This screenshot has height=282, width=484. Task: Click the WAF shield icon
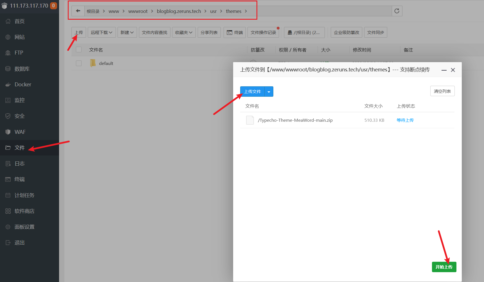pyautogui.click(x=8, y=132)
